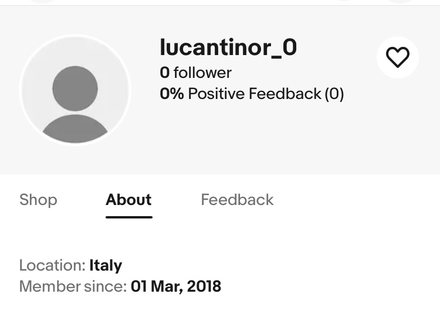Click the date 01 Mar, 2018
The height and width of the screenshot is (328, 440).
tap(176, 286)
